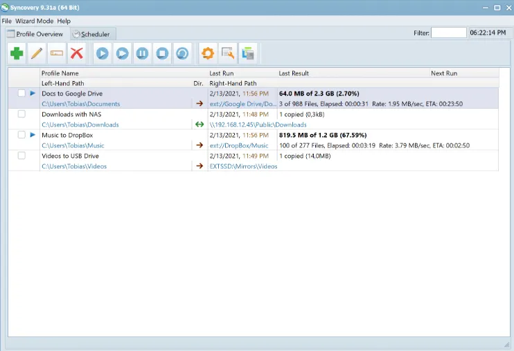Click the Right-Hand Path subheader
Screen dimensions: 514x351
click(x=233, y=84)
